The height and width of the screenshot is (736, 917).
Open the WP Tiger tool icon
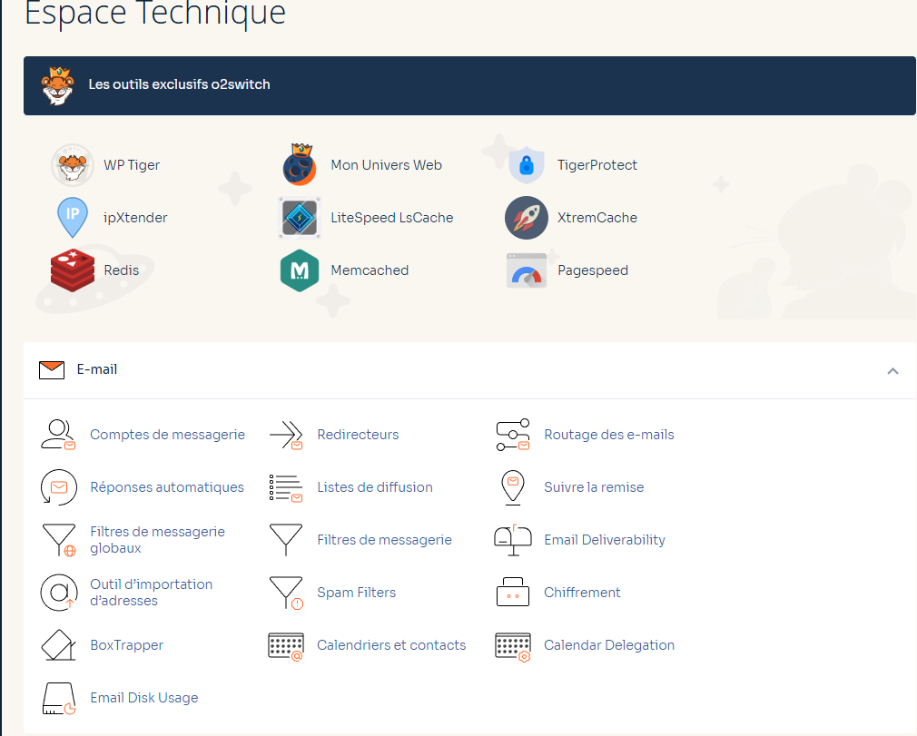point(73,165)
